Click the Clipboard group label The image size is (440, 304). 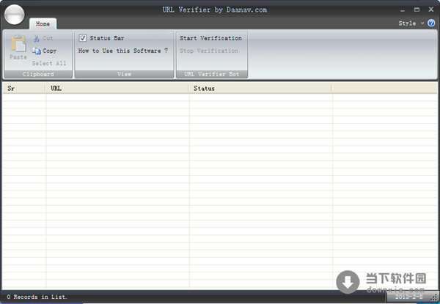[x=38, y=74]
